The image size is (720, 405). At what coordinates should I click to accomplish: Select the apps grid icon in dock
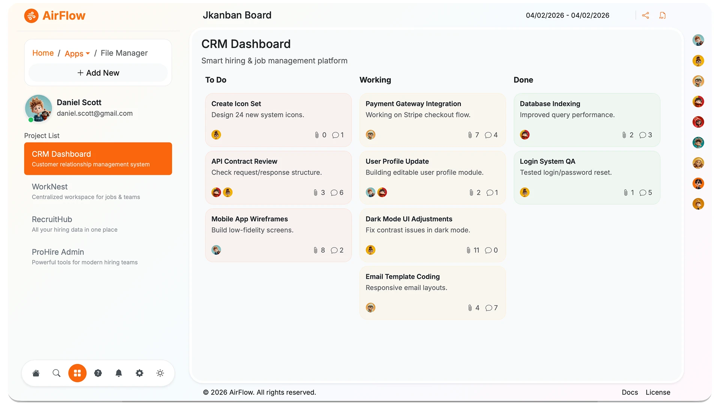coord(77,373)
